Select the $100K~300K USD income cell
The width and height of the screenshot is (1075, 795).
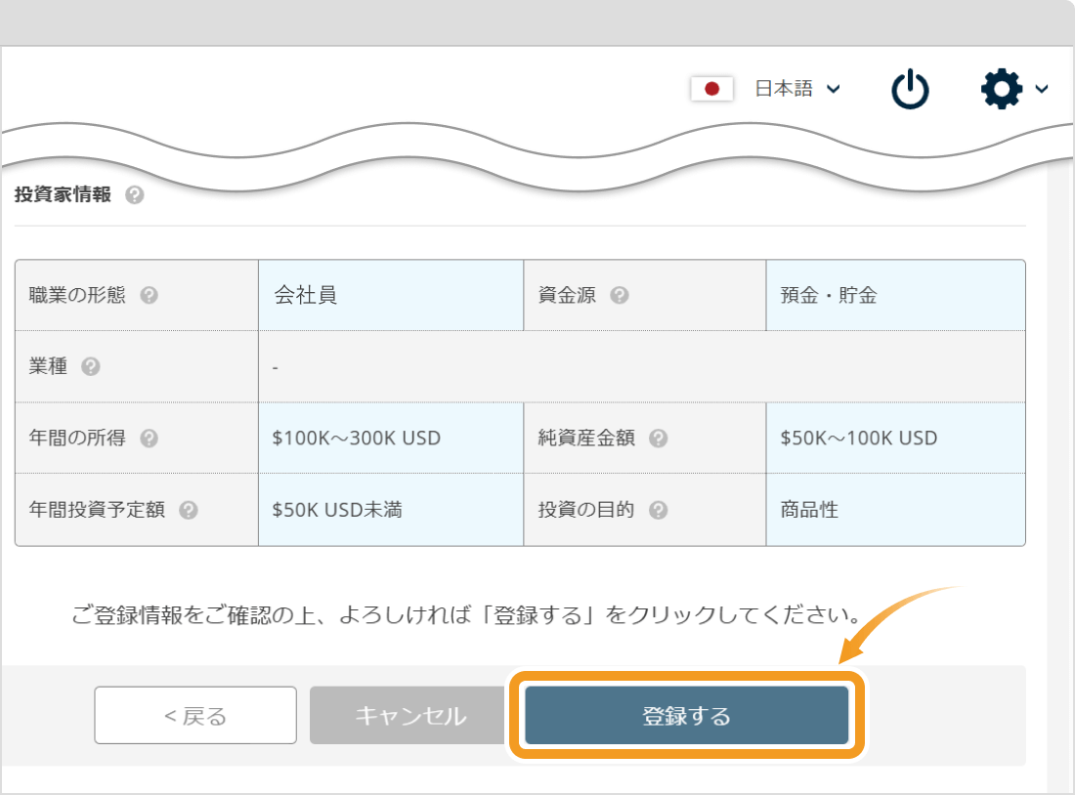click(391, 438)
